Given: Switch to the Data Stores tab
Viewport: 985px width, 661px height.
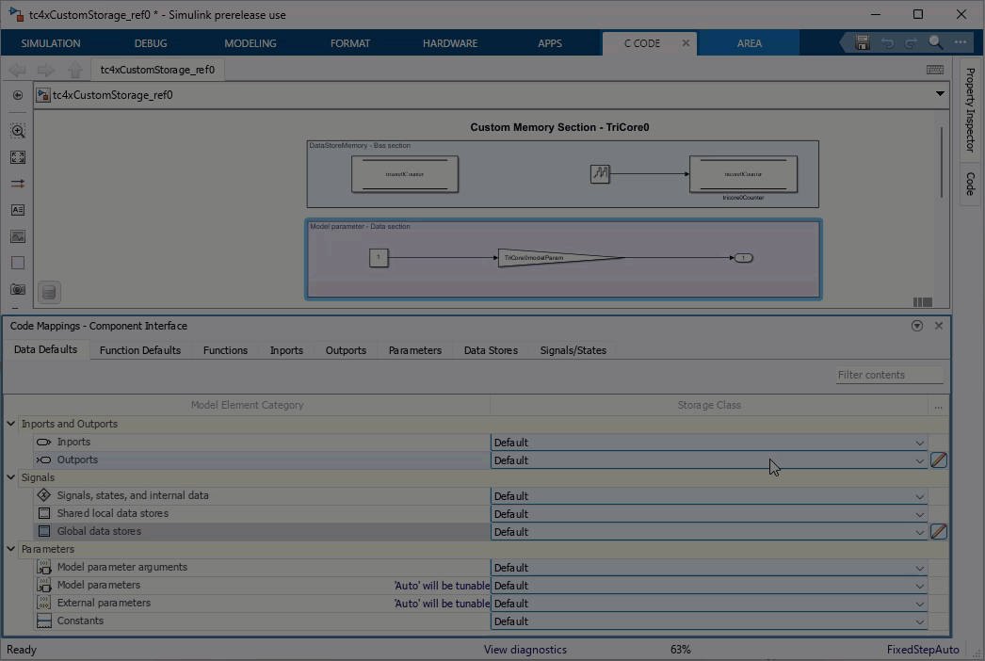Looking at the screenshot, I should click(x=491, y=350).
